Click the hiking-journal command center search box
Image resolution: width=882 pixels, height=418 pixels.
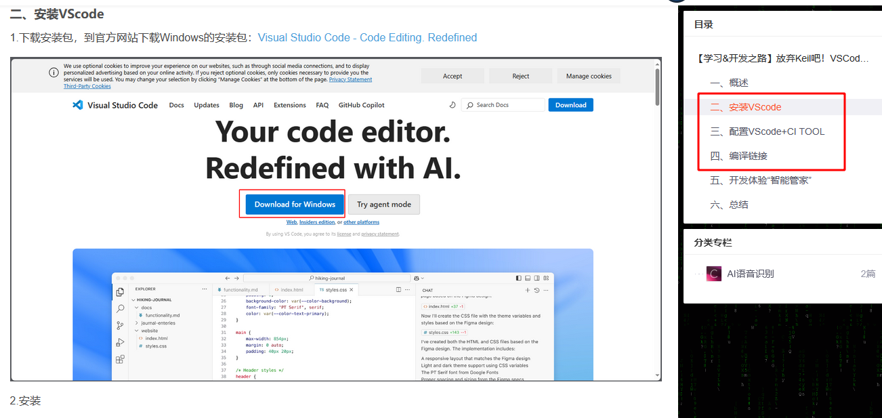[327, 278]
